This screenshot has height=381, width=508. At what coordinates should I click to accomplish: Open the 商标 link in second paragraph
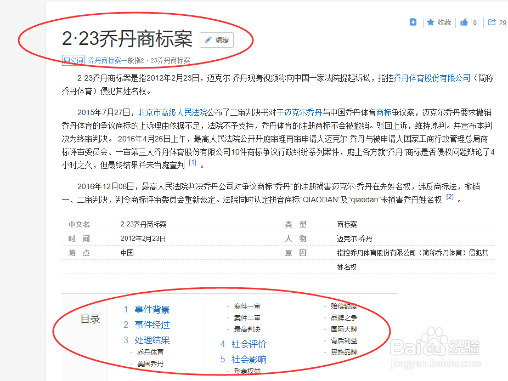(x=384, y=112)
